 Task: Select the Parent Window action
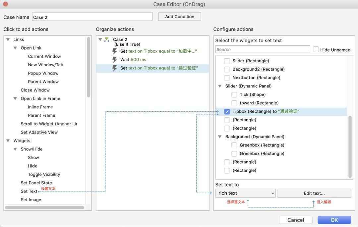click(x=43, y=82)
